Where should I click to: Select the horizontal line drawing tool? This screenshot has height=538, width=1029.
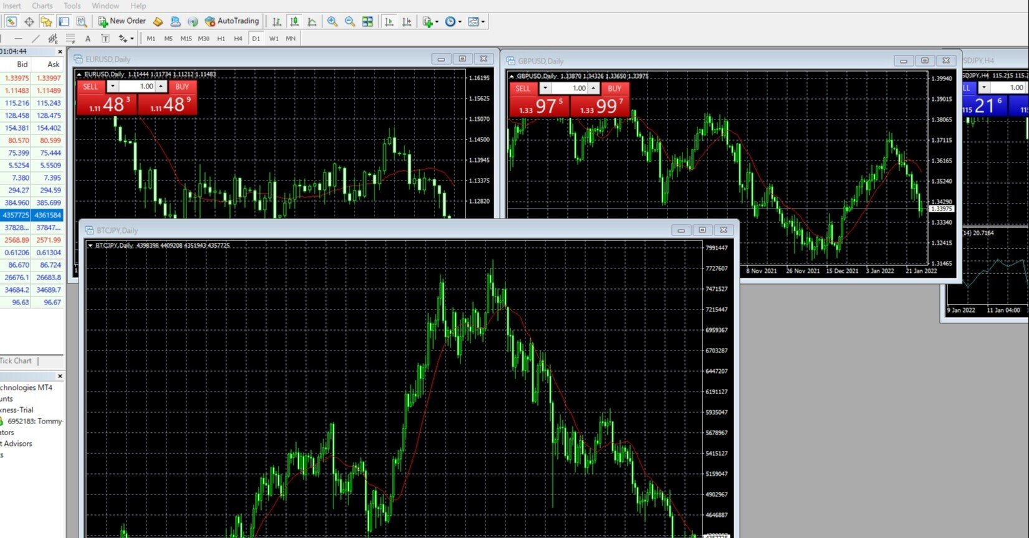18,39
